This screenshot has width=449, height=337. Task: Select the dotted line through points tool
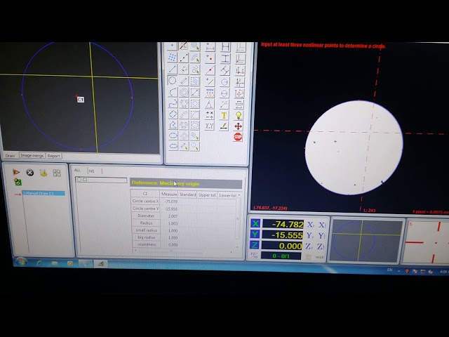click(x=184, y=58)
